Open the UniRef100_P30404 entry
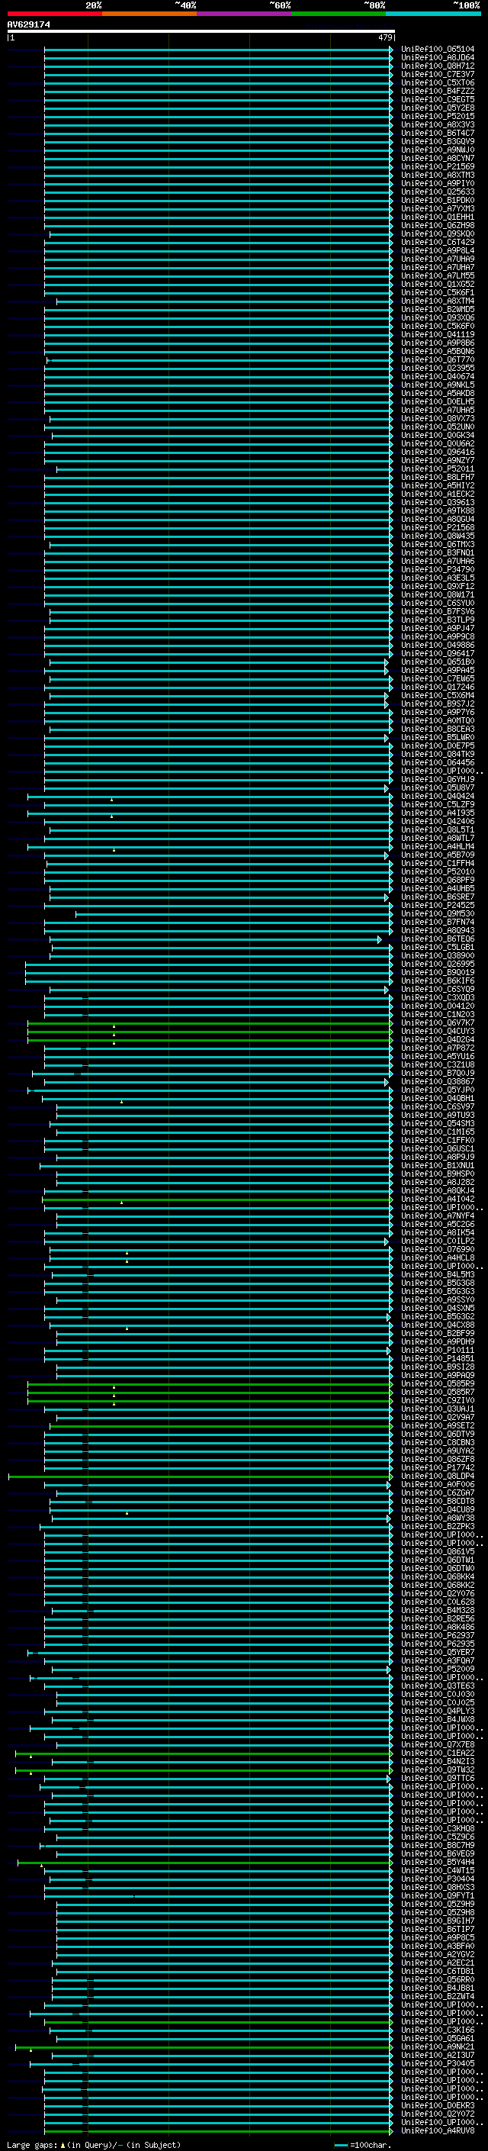The height and width of the screenshot is (2151, 488). tap(437, 1879)
